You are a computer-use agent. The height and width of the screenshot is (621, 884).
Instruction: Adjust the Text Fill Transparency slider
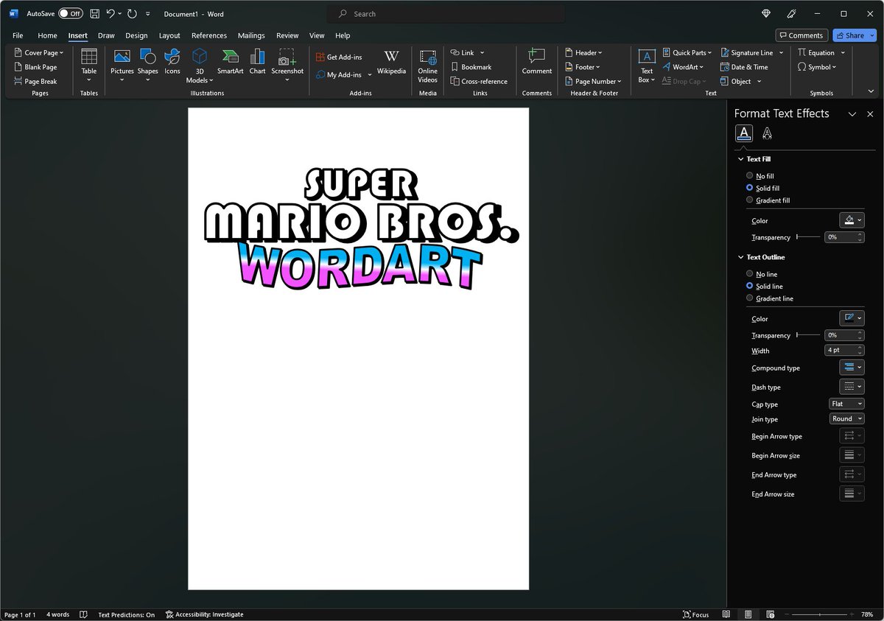pyautogui.click(x=808, y=237)
